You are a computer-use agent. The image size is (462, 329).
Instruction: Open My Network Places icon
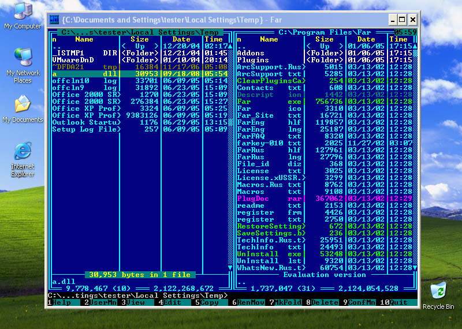pos(23,62)
